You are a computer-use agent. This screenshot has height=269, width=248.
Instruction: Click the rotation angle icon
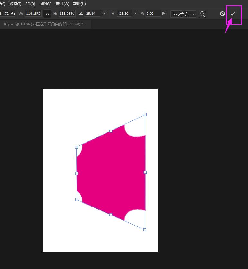pyautogui.click(x=81, y=14)
